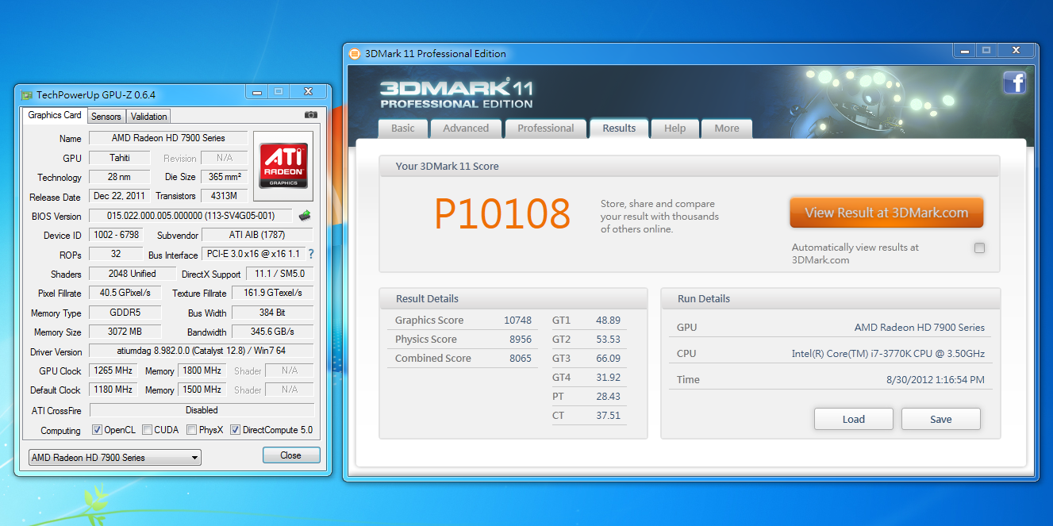
Task: Enable the PhysX checkbox
Action: (191, 430)
